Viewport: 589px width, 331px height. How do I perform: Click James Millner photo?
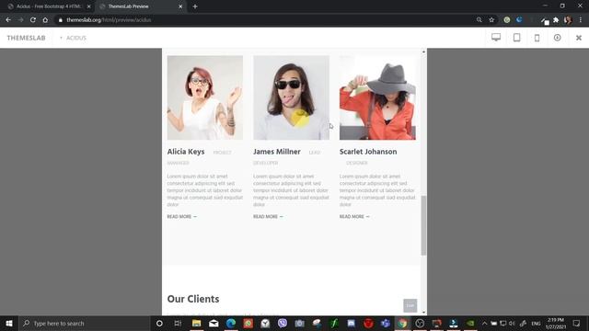point(291,97)
